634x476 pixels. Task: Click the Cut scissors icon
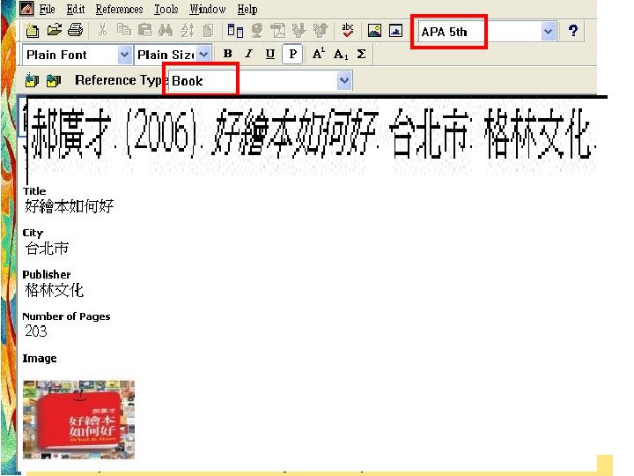[103, 30]
